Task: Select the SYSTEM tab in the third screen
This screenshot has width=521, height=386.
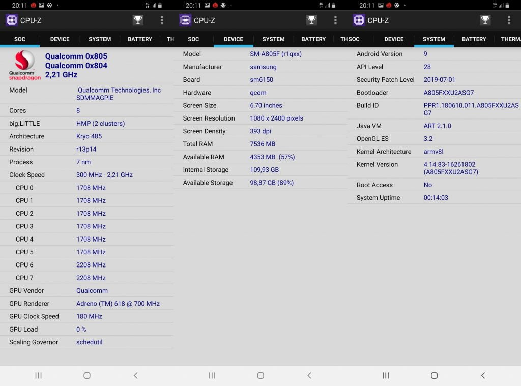Action: point(434,39)
